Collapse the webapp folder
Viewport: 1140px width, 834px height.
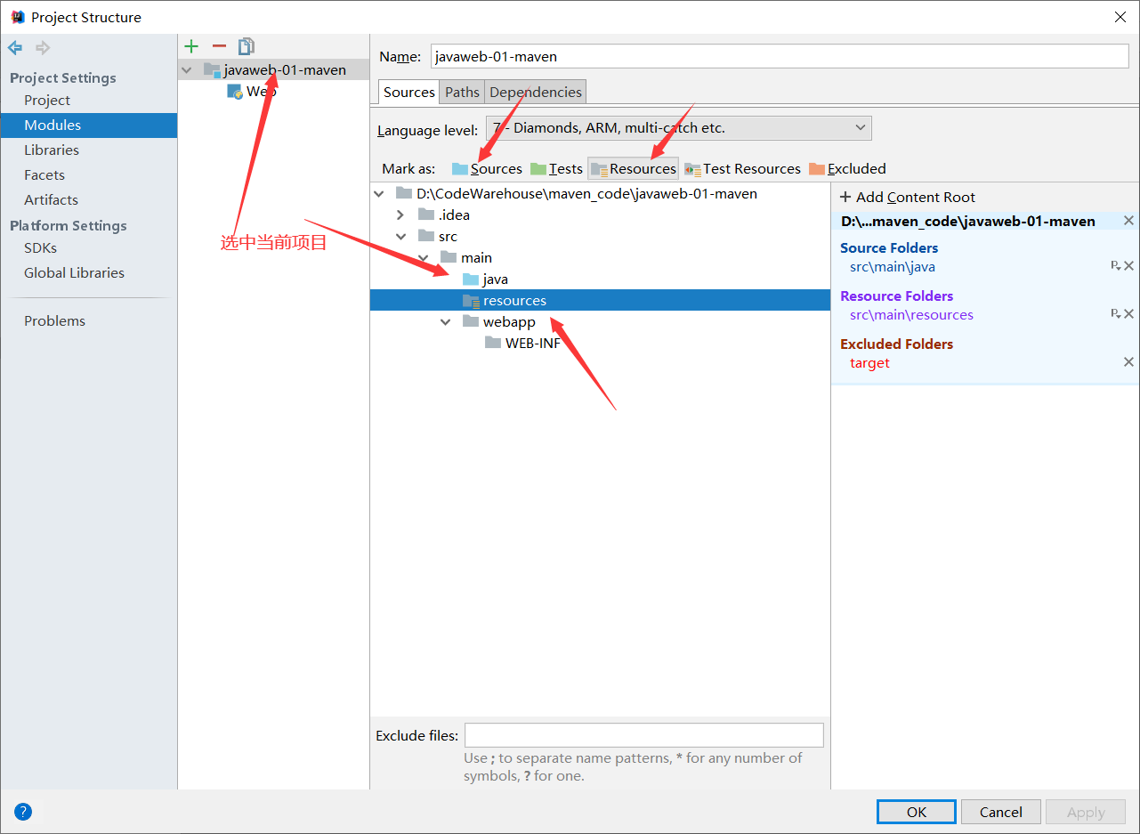point(445,322)
